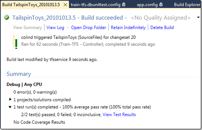
Task: Click the No Code Coverage Results text
Action: click(x=39, y=122)
